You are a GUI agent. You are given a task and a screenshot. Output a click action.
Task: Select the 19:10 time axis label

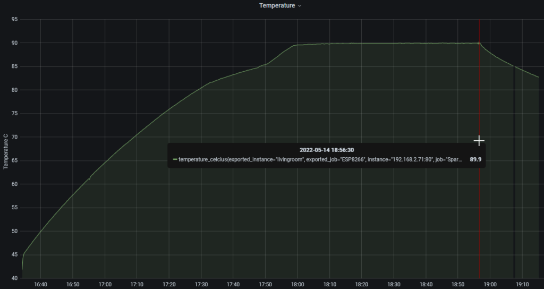(x=523, y=284)
